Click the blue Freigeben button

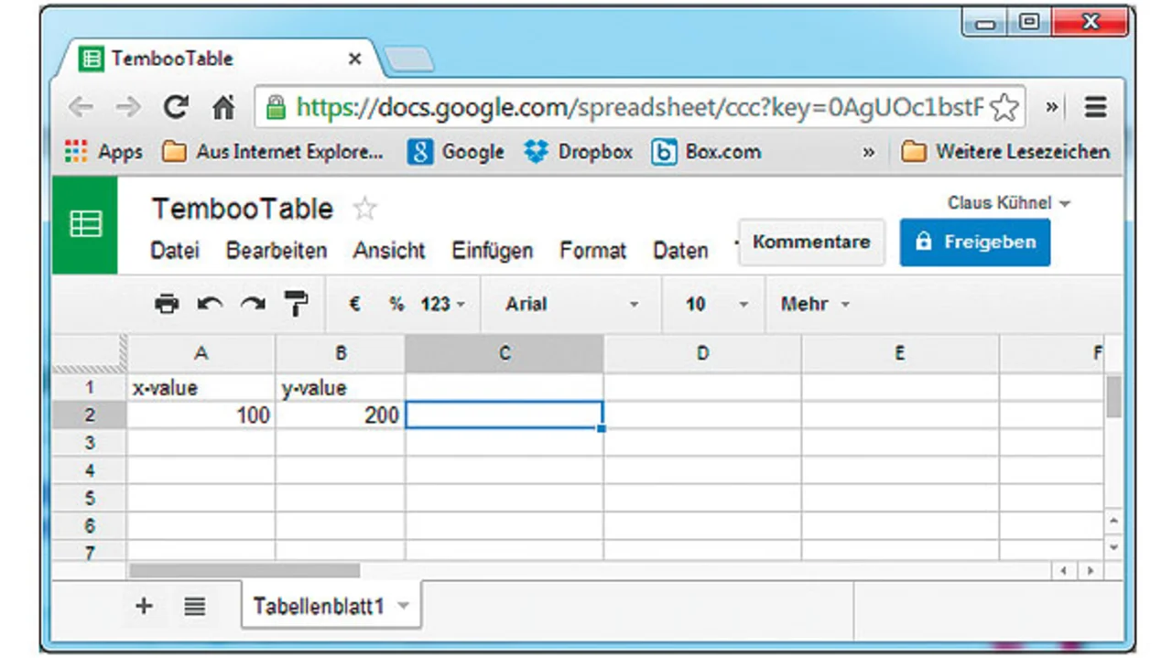coord(974,243)
